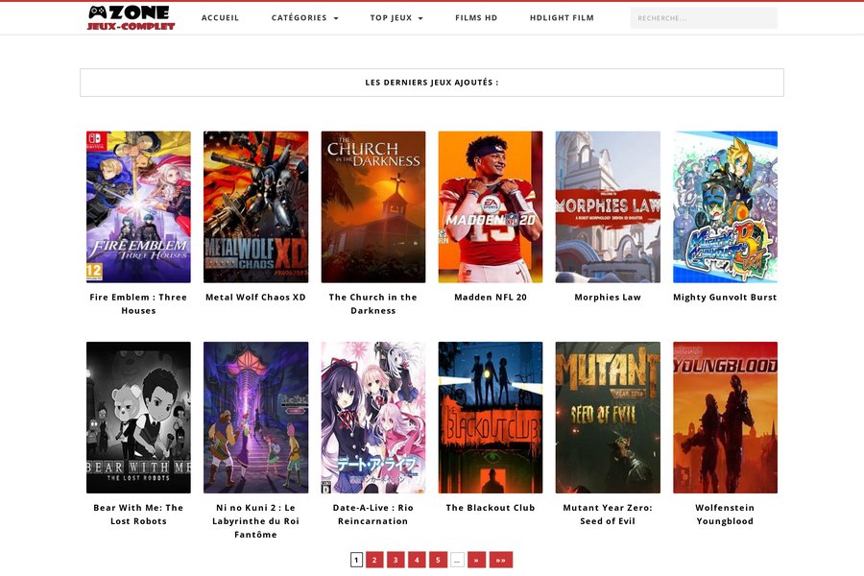This screenshot has width=864, height=576.
Task: Click 'Ni no Kuni 2' title link
Action: pyautogui.click(x=255, y=521)
